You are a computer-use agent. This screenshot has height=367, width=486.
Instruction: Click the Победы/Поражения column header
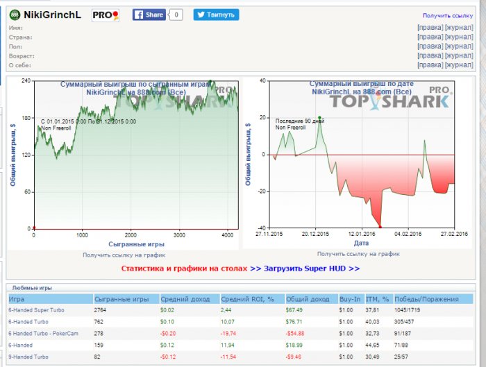(433, 299)
